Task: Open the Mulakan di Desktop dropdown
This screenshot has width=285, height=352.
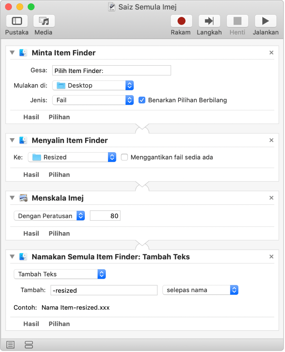Action: click(93, 85)
